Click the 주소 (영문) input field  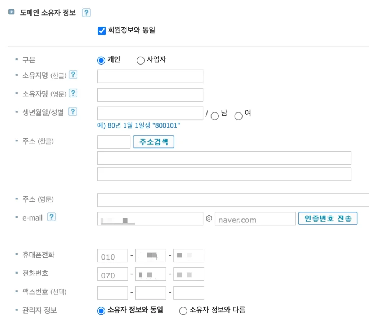point(233,200)
